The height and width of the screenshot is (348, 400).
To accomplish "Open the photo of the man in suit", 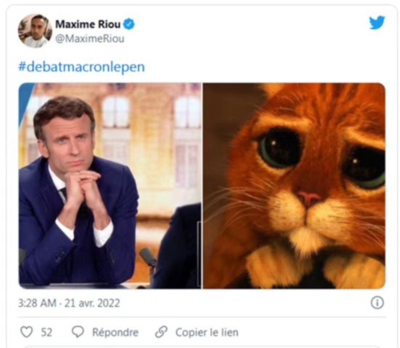I will [110, 185].
